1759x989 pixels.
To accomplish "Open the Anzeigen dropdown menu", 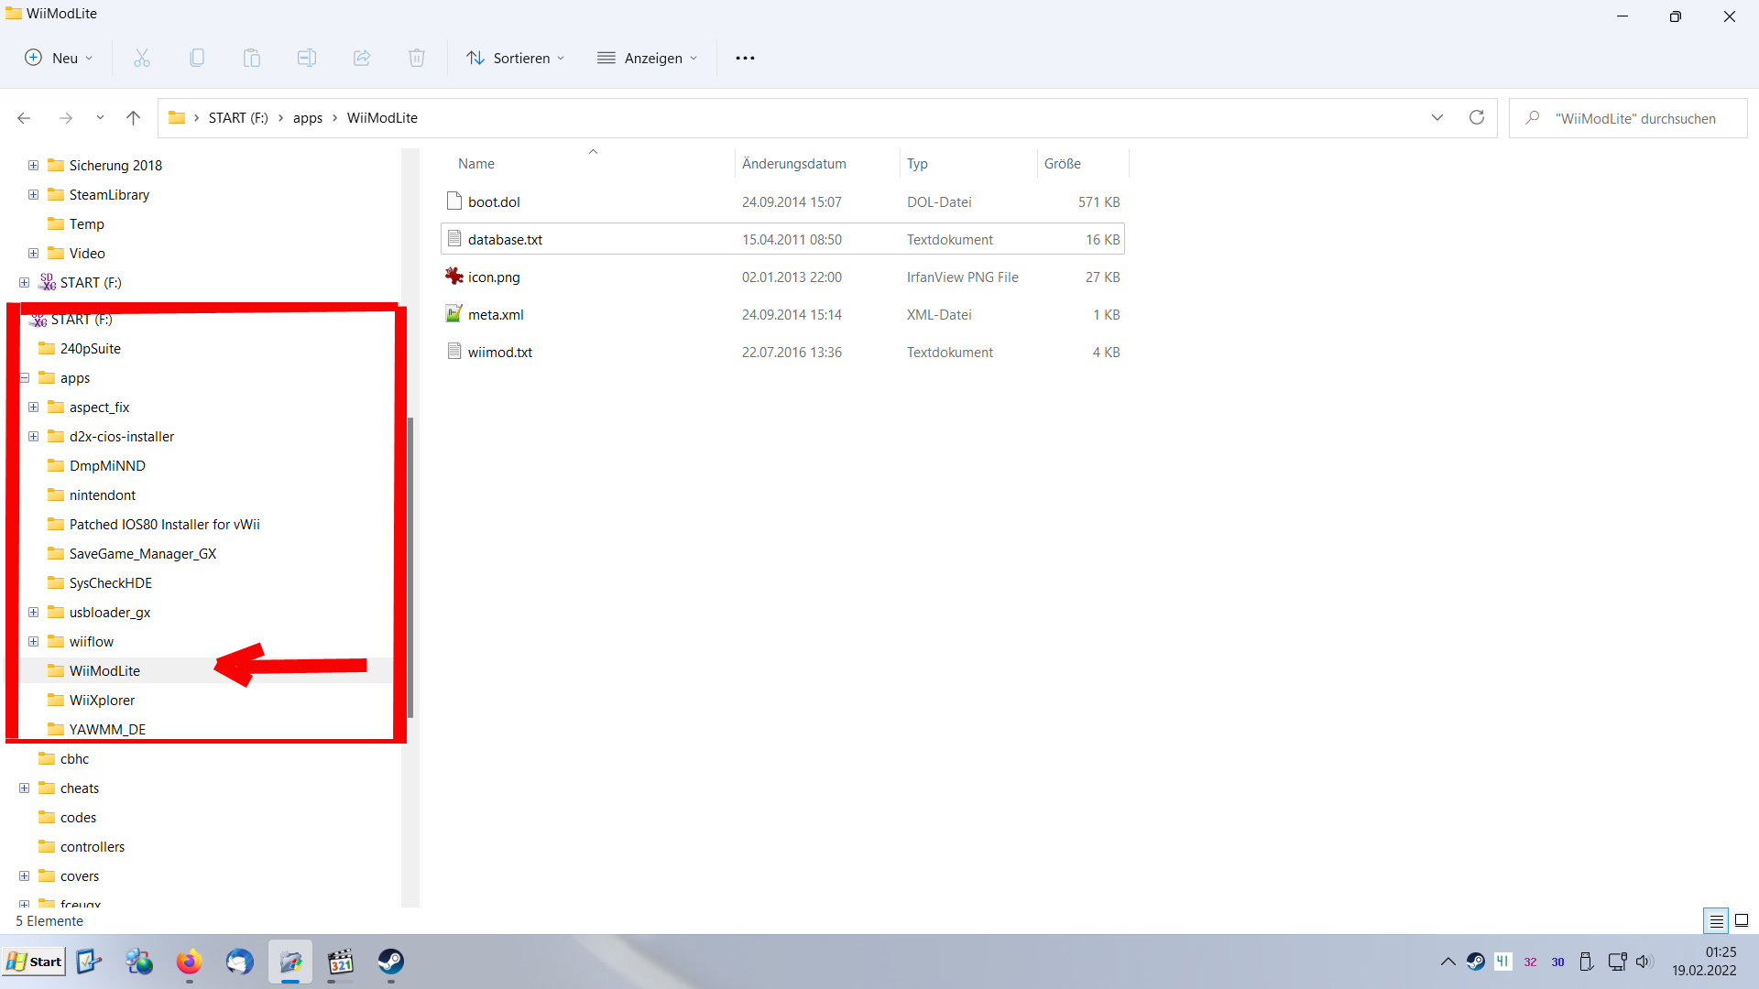I will 647,58.
